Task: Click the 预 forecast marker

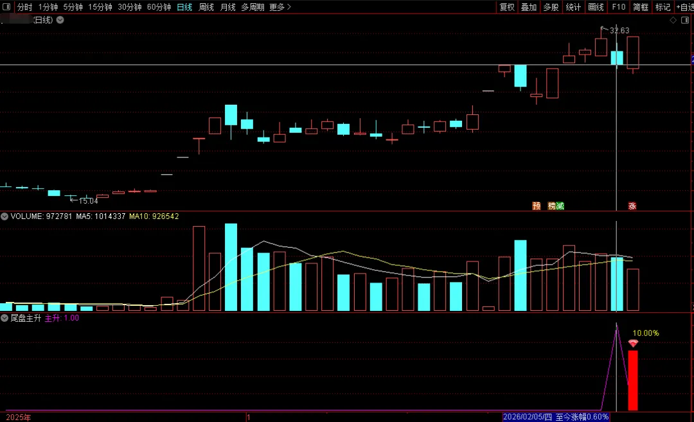Action: (537, 206)
